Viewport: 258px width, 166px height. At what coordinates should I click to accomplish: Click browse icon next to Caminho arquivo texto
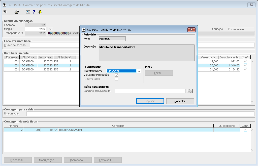tap(190, 91)
